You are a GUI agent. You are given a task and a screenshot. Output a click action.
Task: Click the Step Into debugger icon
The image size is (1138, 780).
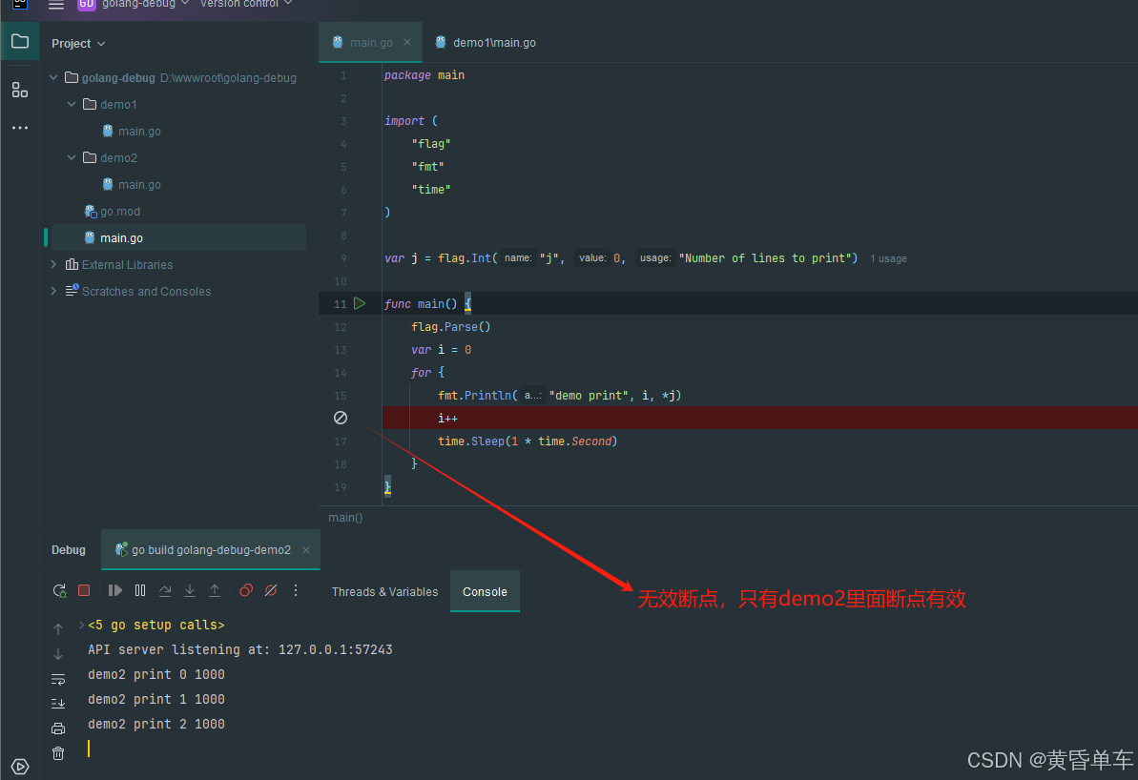click(190, 591)
